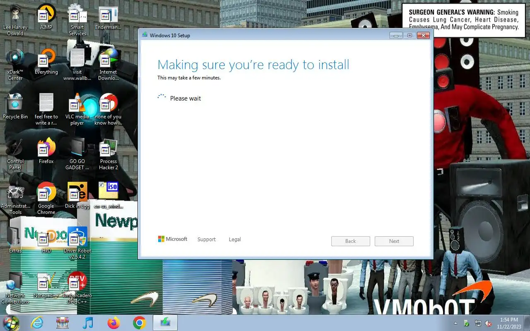Click the Support link in Setup
This screenshot has width=530, height=331.
tap(207, 240)
